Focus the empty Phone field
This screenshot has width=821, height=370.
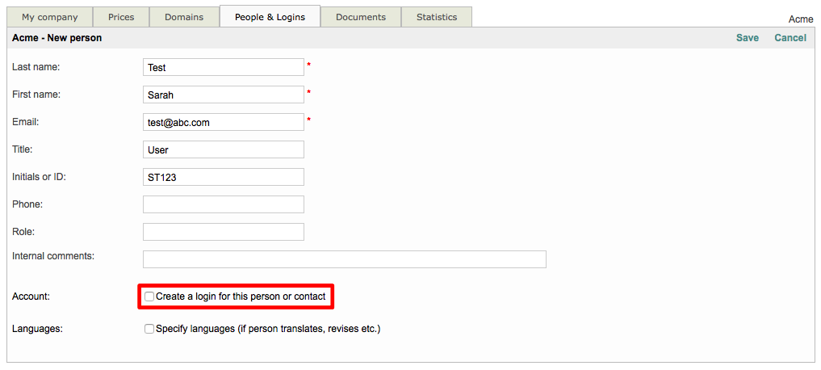click(224, 204)
